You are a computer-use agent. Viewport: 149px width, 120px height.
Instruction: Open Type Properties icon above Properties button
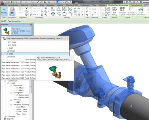click(x=12, y=9)
